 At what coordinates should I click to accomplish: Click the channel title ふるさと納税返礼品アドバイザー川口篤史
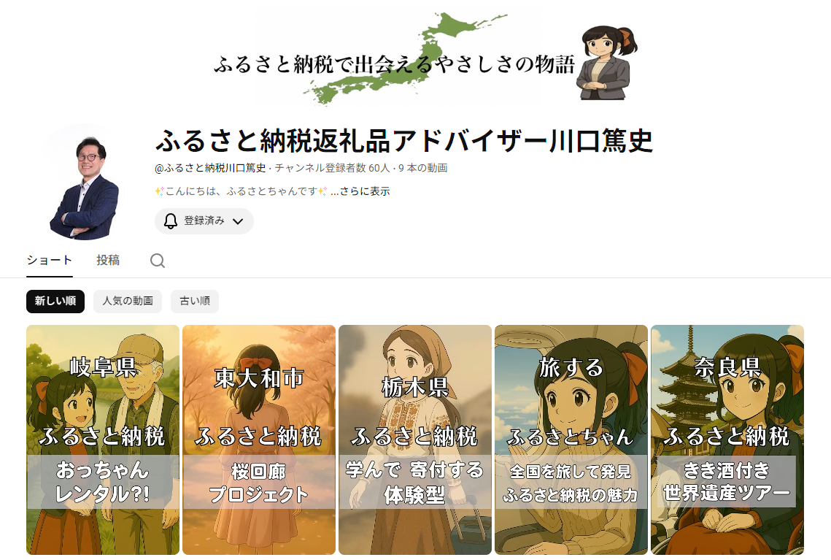click(x=404, y=141)
